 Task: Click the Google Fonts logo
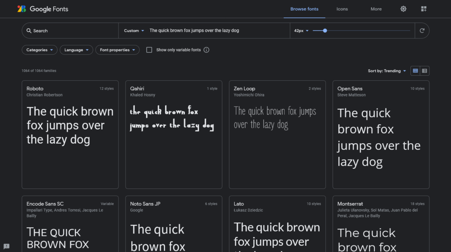pyautogui.click(x=43, y=9)
